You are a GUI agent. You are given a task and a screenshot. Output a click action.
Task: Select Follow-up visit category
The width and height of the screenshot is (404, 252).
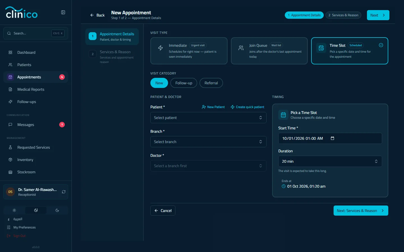click(184, 83)
